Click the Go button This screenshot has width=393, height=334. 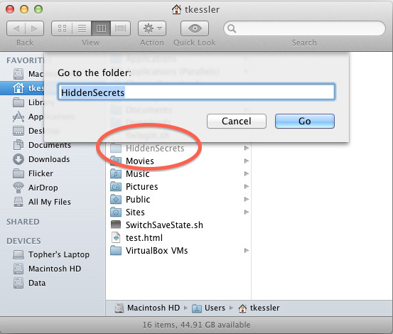click(305, 122)
